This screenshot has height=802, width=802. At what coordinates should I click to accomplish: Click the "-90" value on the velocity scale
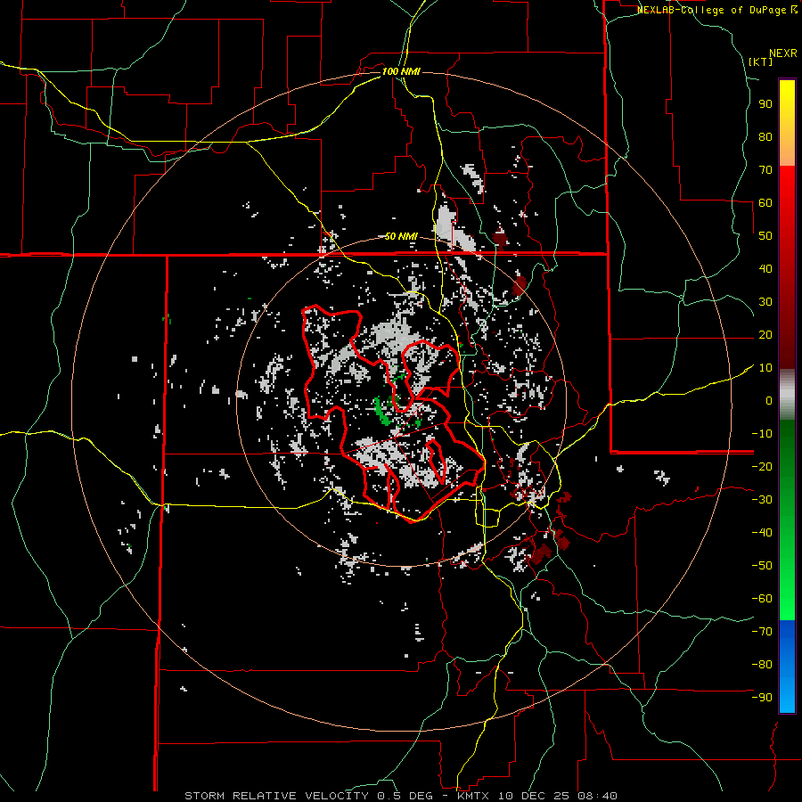point(760,698)
